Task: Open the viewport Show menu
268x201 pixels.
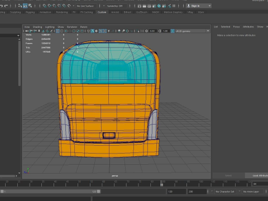Action: tap(61, 27)
